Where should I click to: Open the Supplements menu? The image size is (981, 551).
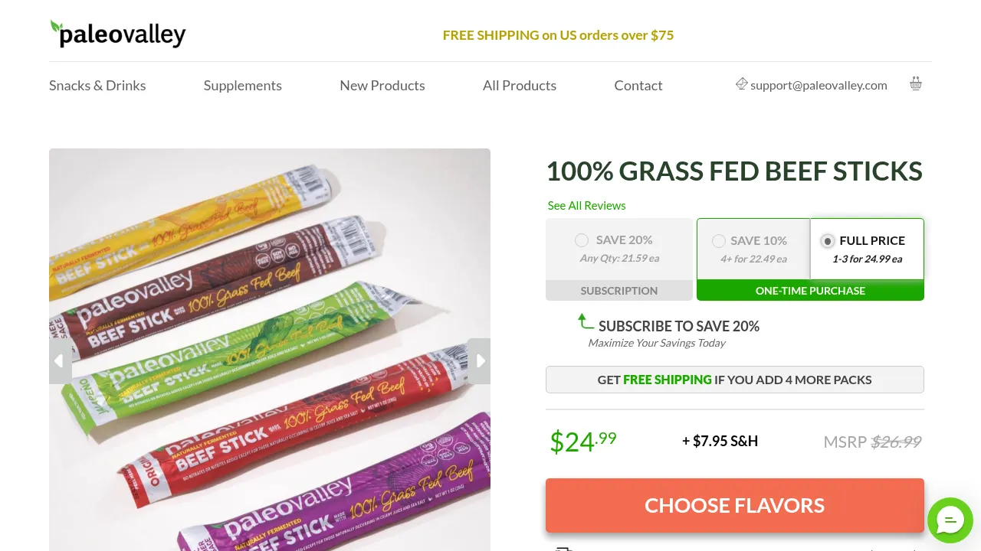(242, 86)
